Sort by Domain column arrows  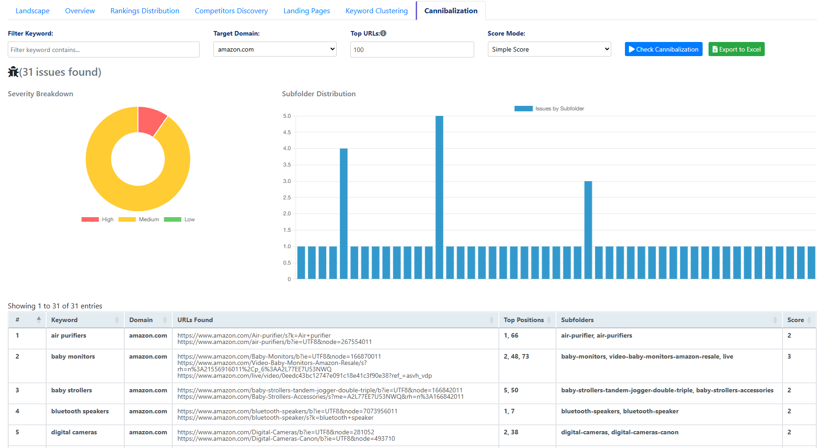click(x=165, y=320)
